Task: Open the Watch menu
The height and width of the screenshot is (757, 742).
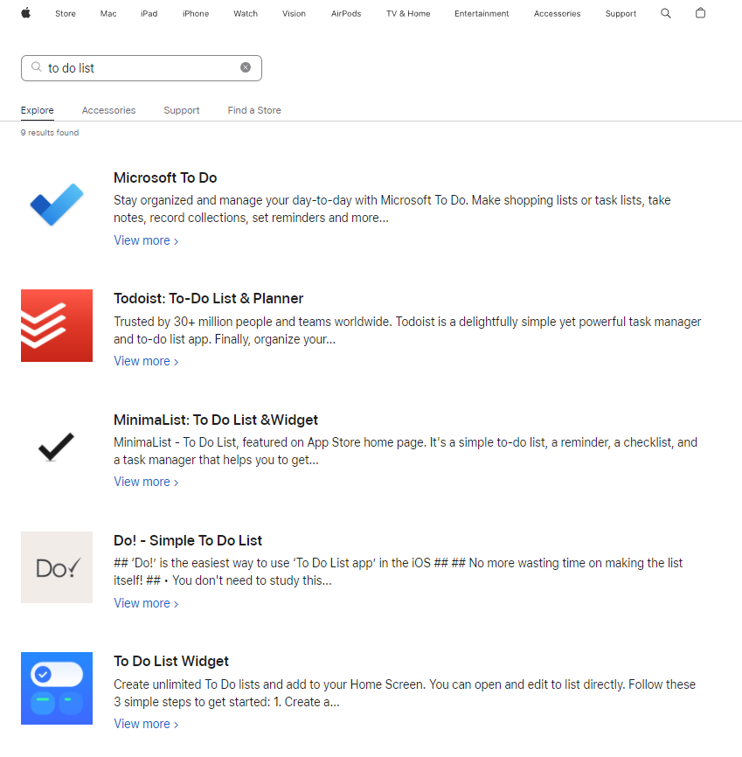Action: [246, 13]
